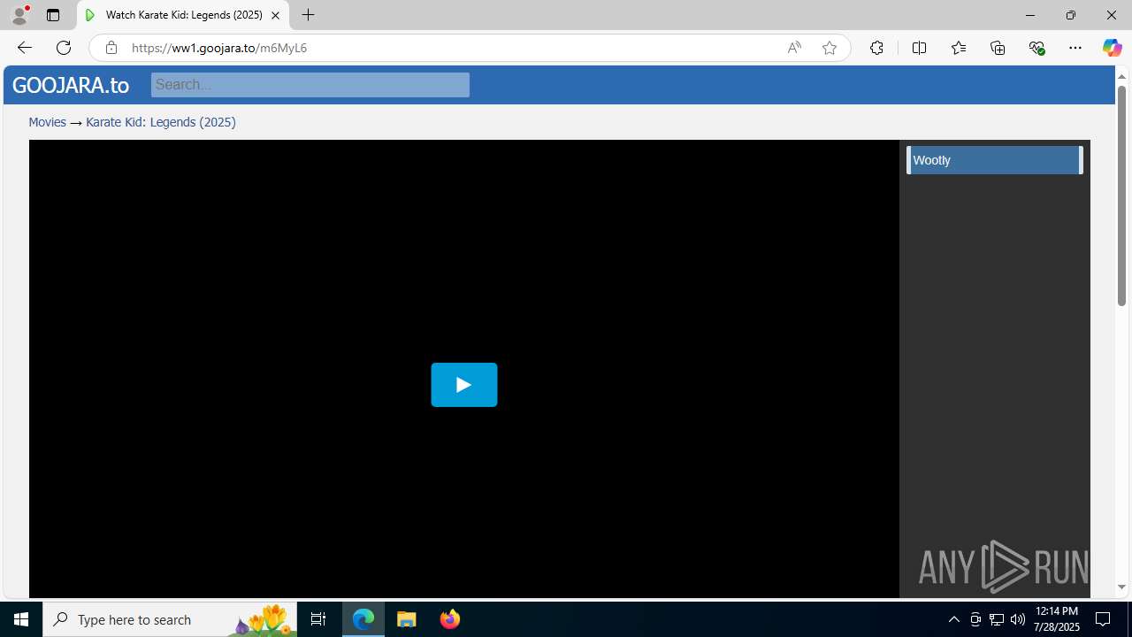Image resolution: width=1132 pixels, height=637 pixels.
Task: Open the Karate Kid: Legends (2025) breadcrumb
Action: [x=161, y=122]
